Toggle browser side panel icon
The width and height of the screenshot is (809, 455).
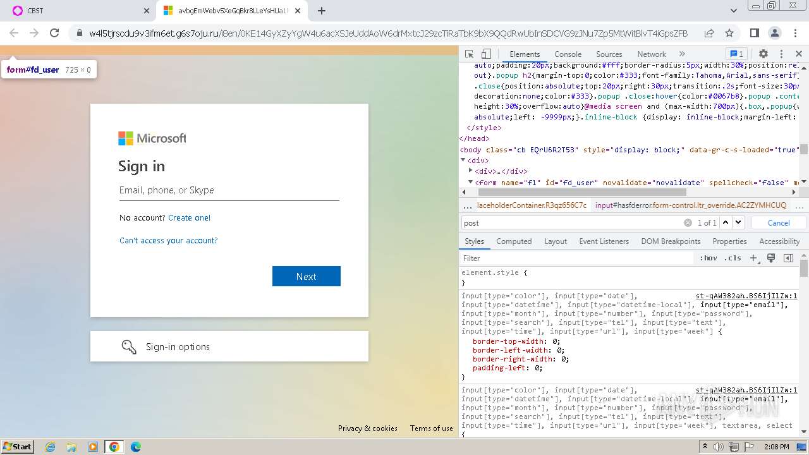tap(754, 33)
